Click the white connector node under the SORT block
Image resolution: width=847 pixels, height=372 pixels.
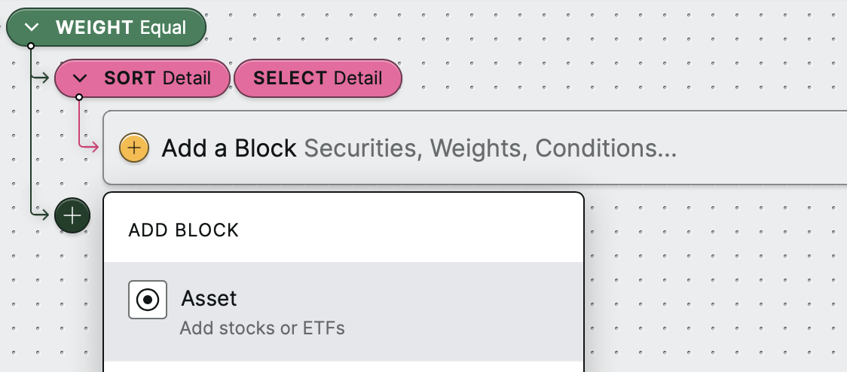pyautogui.click(x=79, y=97)
